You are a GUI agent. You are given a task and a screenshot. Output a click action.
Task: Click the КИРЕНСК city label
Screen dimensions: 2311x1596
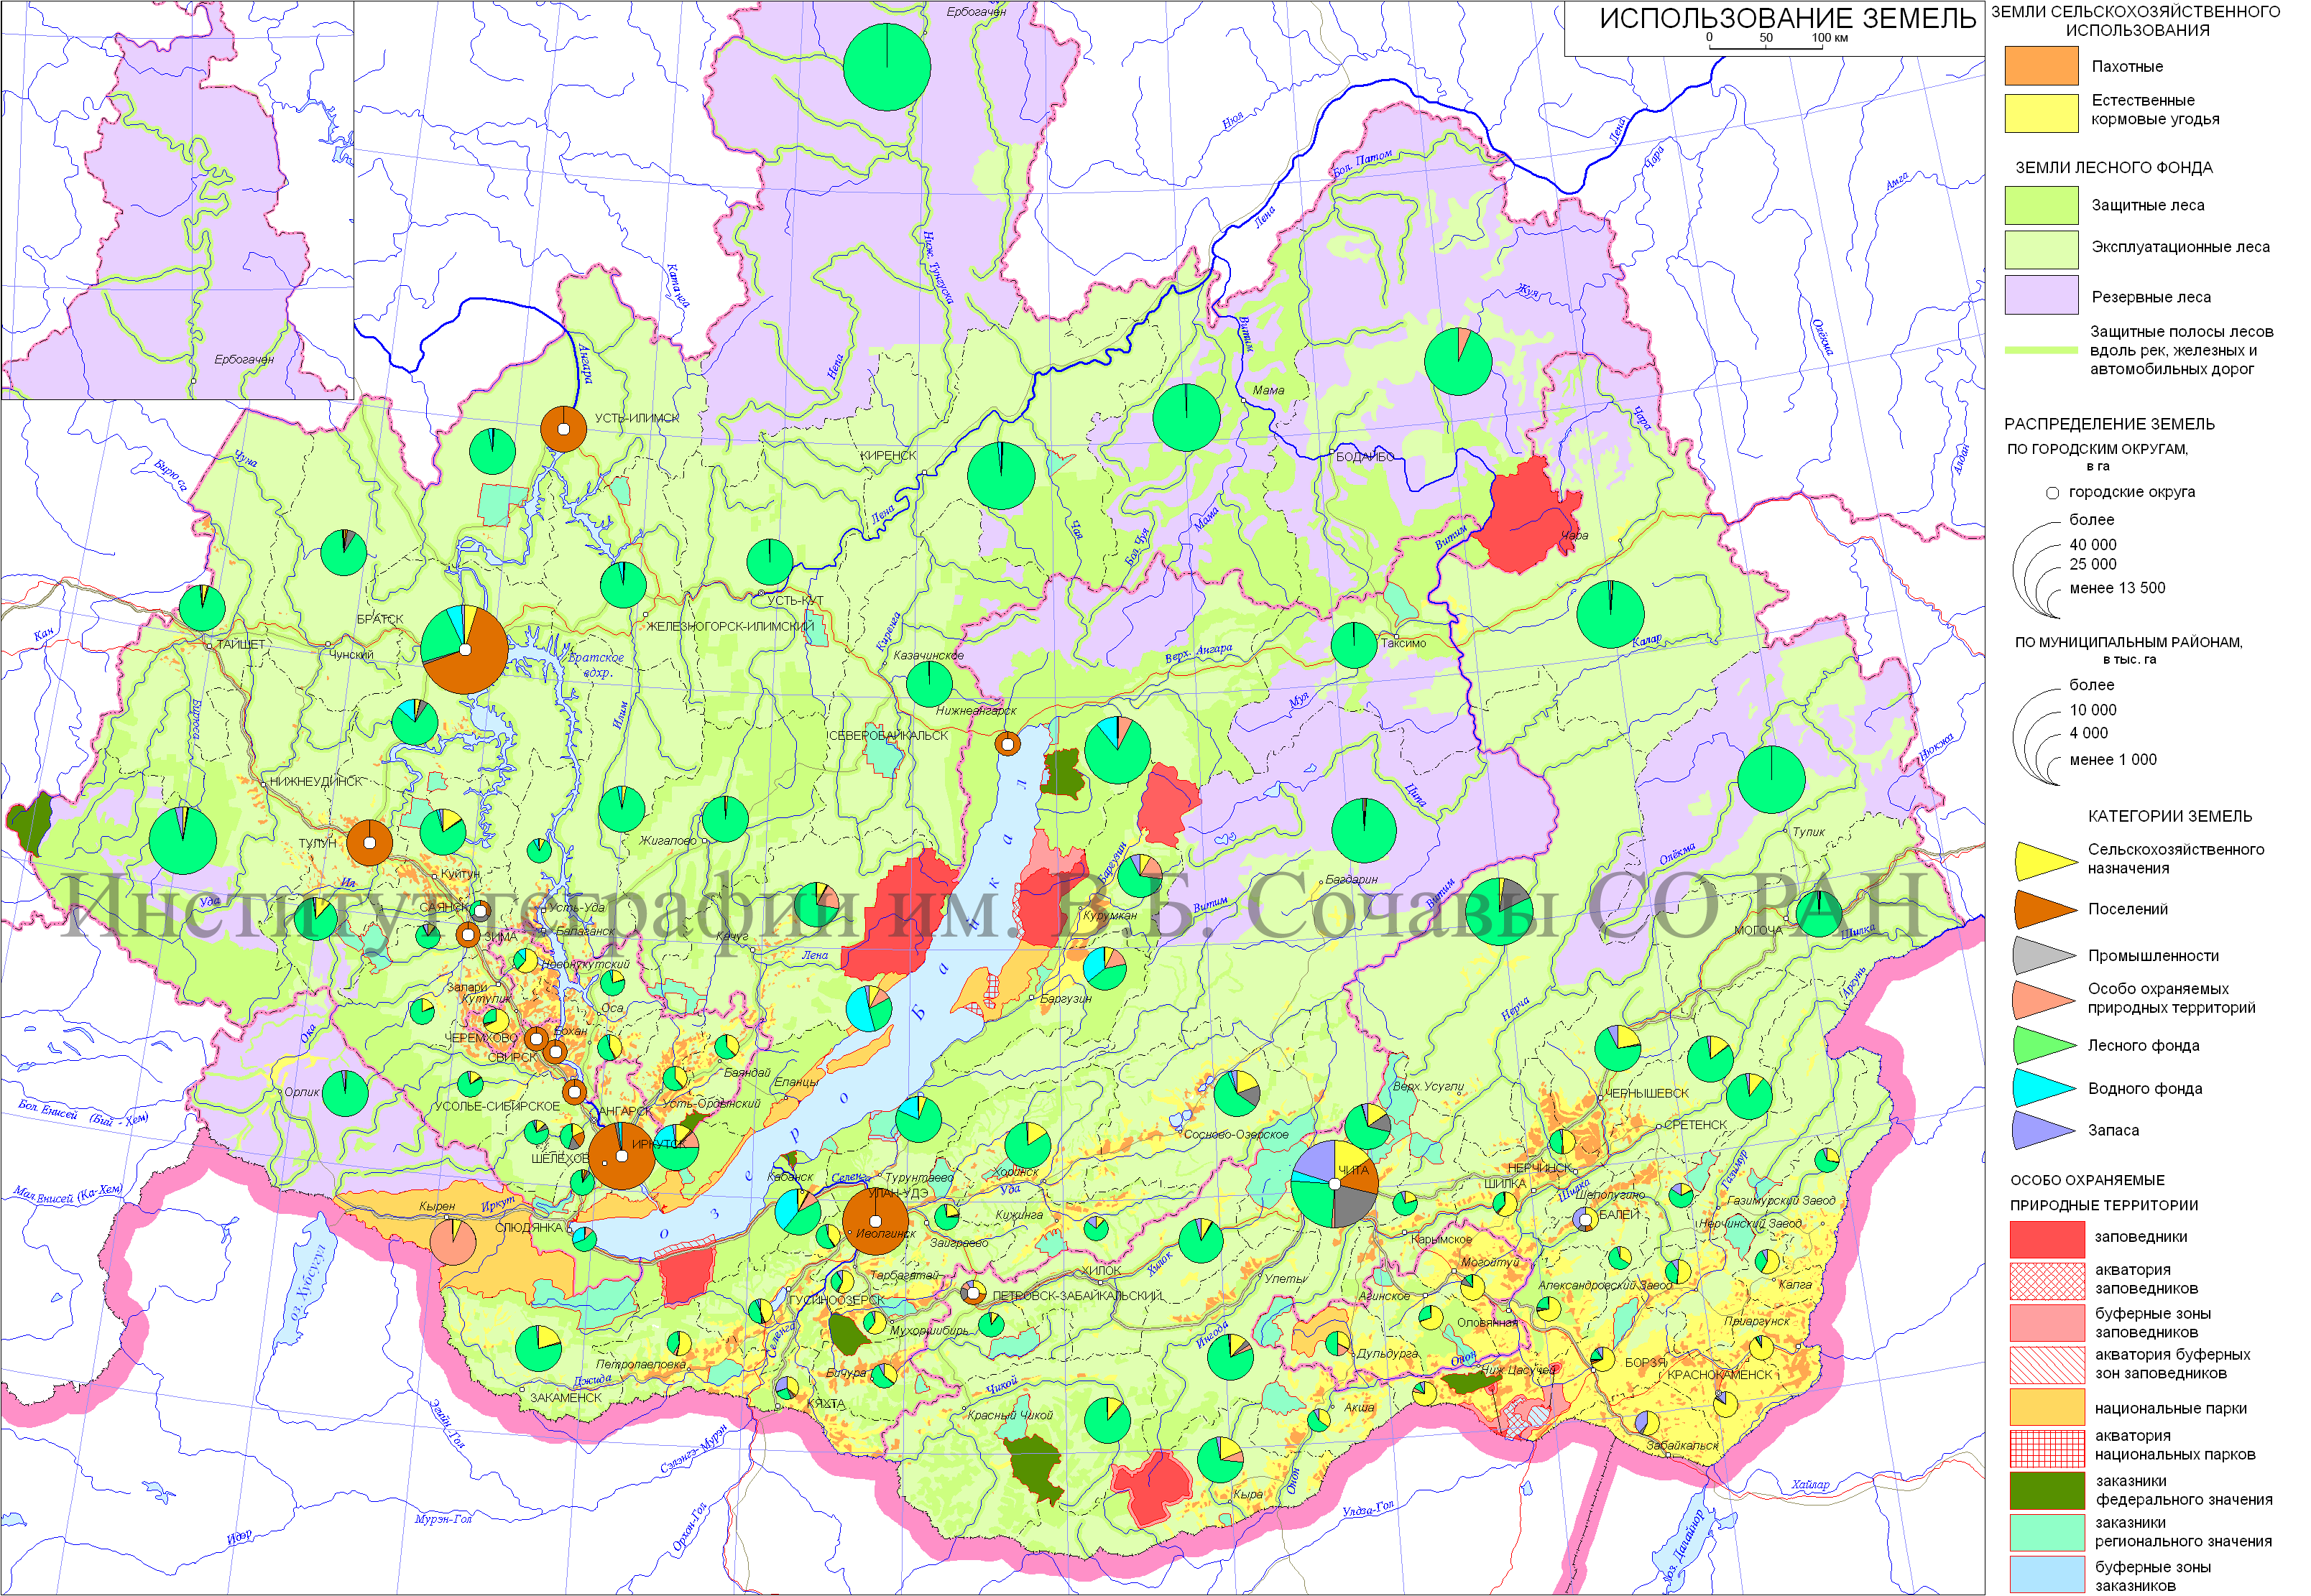click(888, 455)
